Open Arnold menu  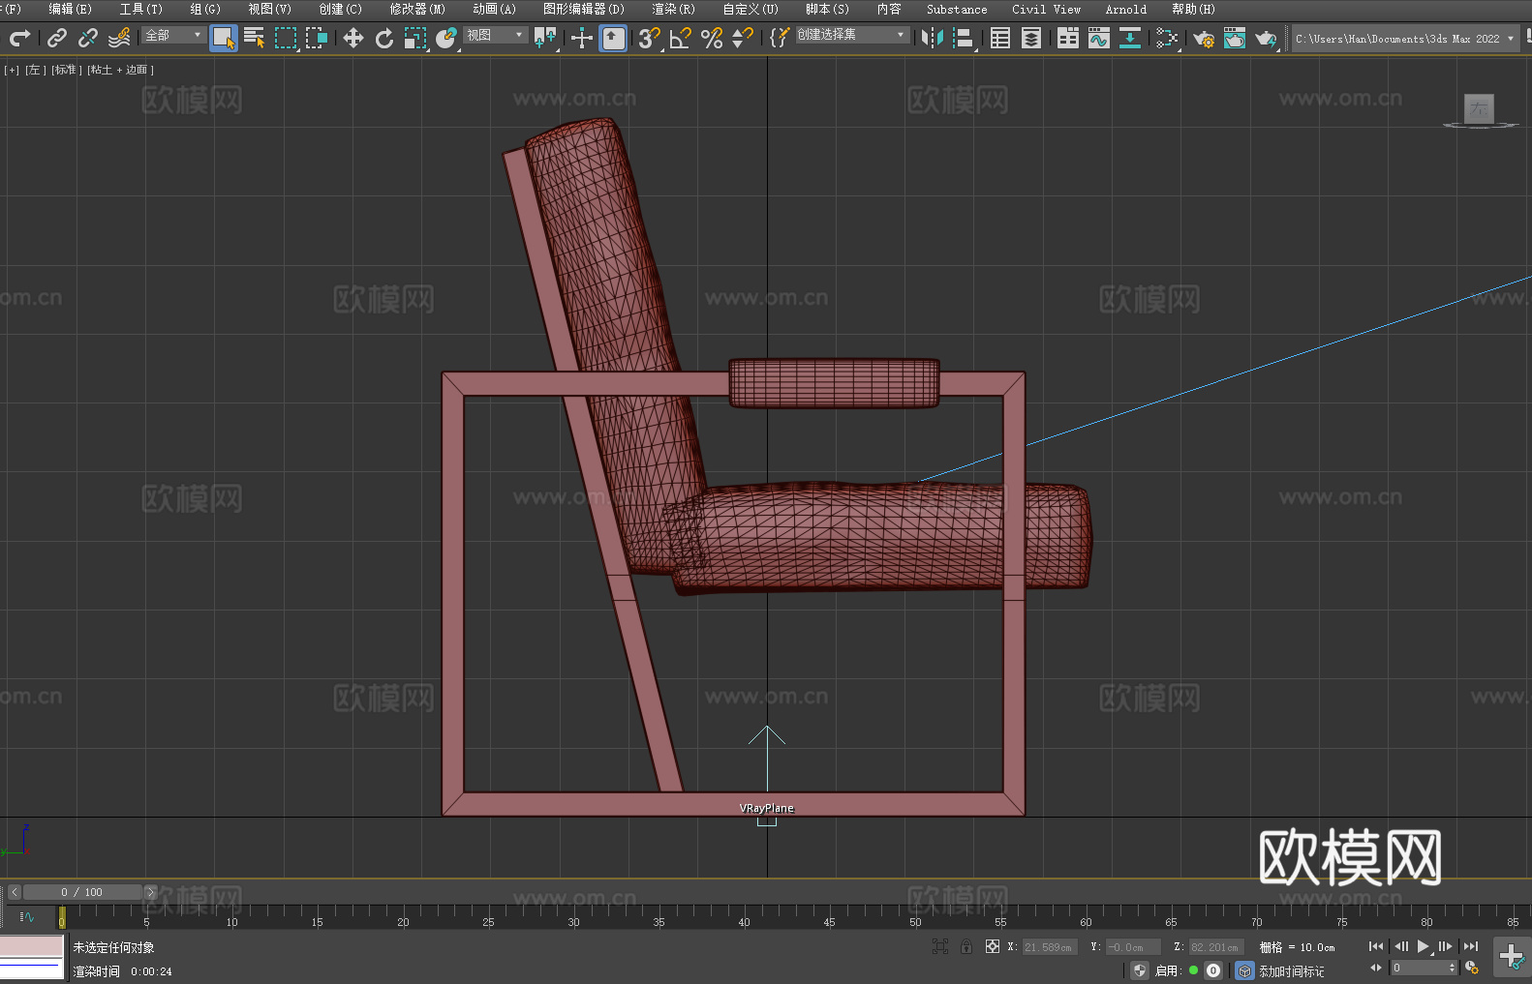point(1125,9)
